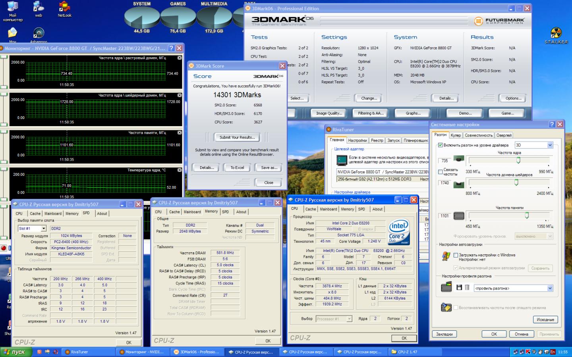Click the help button in the Системные настройки title bar
The image size is (572, 357).
pos(552,124)
